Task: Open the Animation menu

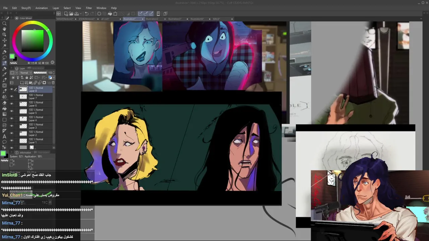Action: point(42,8)
